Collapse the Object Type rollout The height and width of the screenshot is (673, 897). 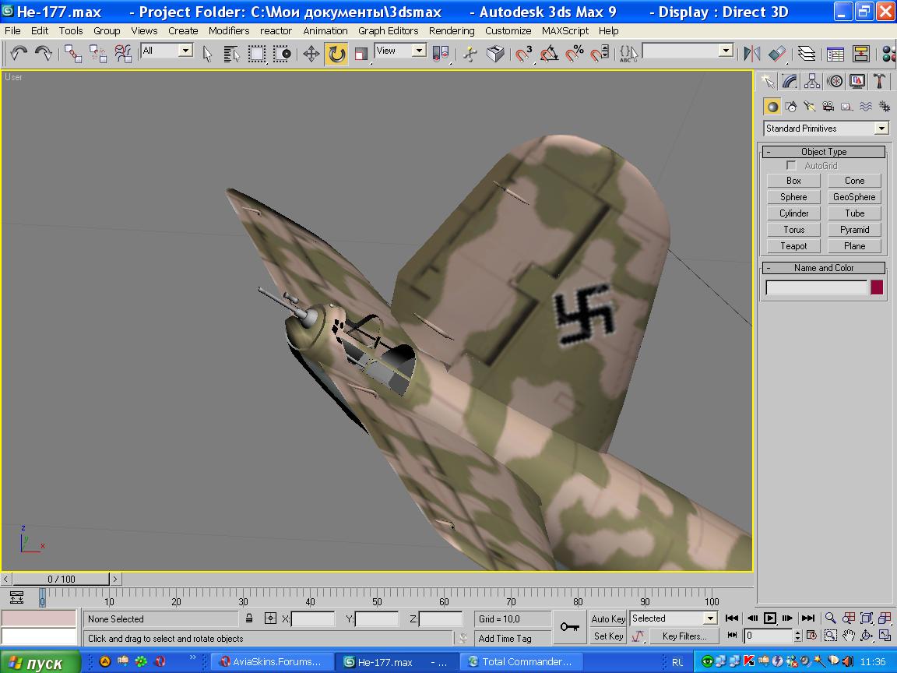click(x=824, y=152)
